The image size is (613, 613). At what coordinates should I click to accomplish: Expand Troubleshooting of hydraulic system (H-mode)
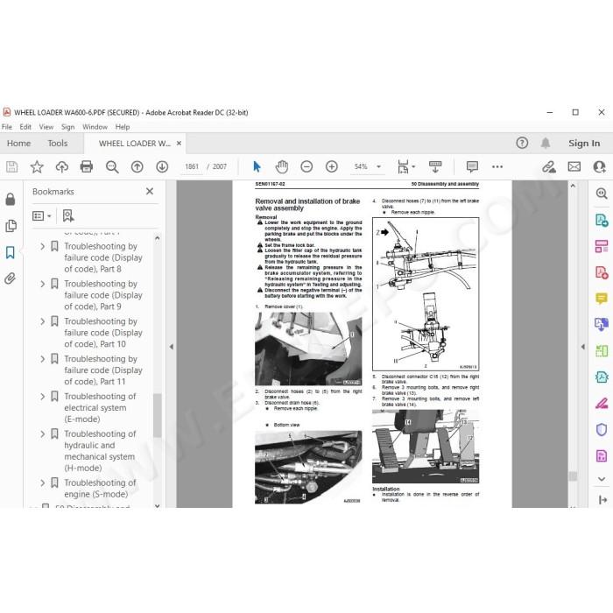pyautogui.click(x=43, y=434)
